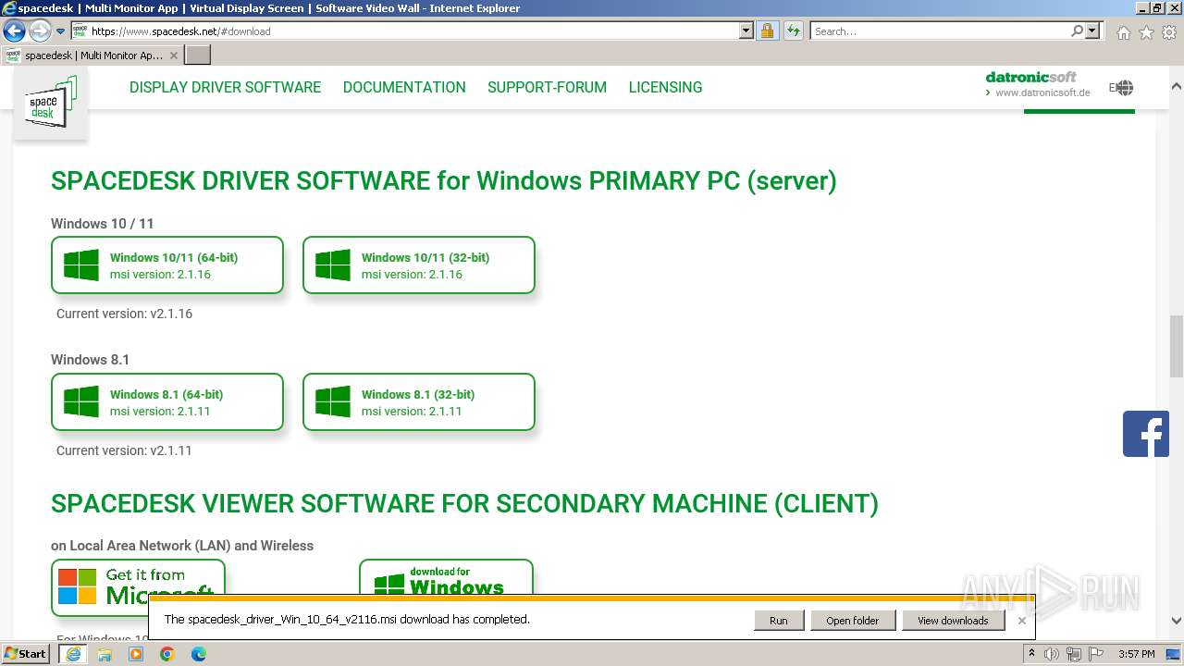Click the volume speaker tray icon
Screen dimensions: 1184x666
[x=1052, y=654]
